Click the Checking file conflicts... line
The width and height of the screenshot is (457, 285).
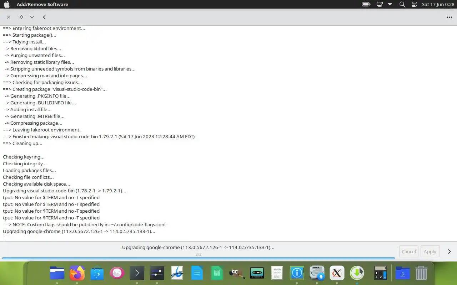[x=28, y=177]
